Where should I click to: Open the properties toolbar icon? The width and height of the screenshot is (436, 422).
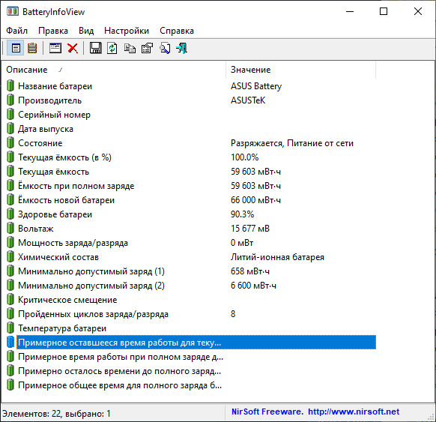(147, 49)
